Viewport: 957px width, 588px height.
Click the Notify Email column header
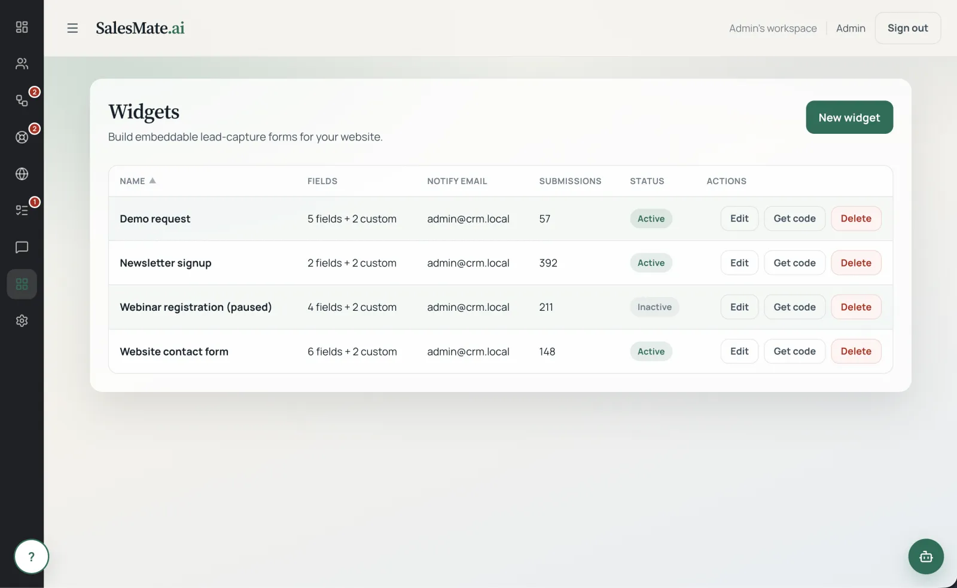[x=457, y=181]
